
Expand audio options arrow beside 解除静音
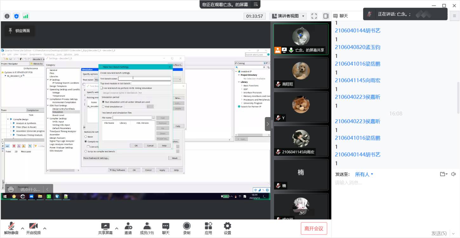(23, 228)
